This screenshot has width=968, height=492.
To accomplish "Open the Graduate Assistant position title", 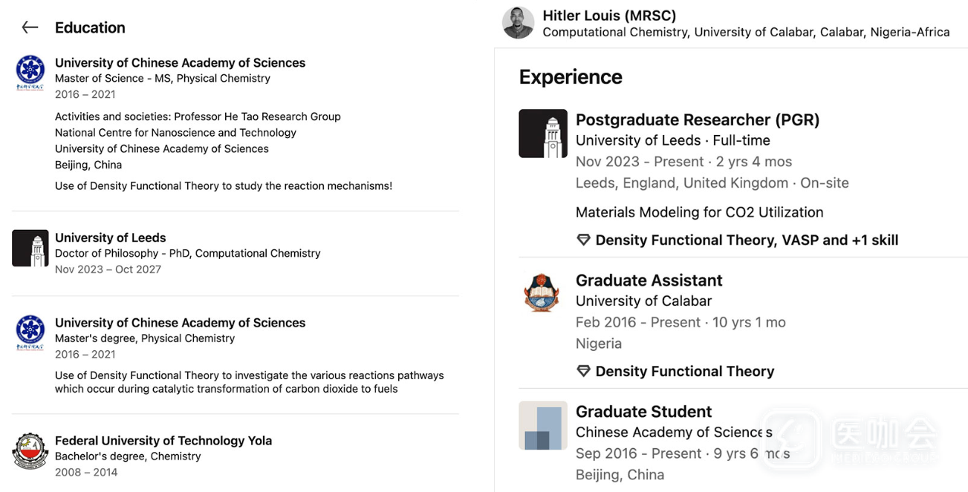I will pos(649,281).
